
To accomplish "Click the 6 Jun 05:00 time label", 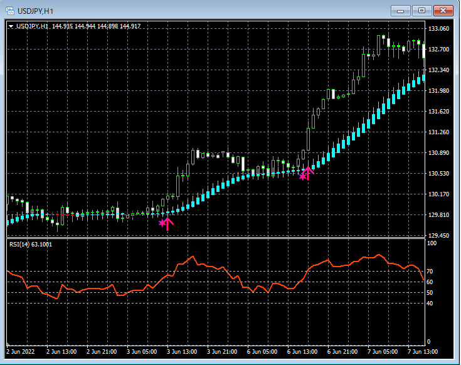I will coord(262,352).
